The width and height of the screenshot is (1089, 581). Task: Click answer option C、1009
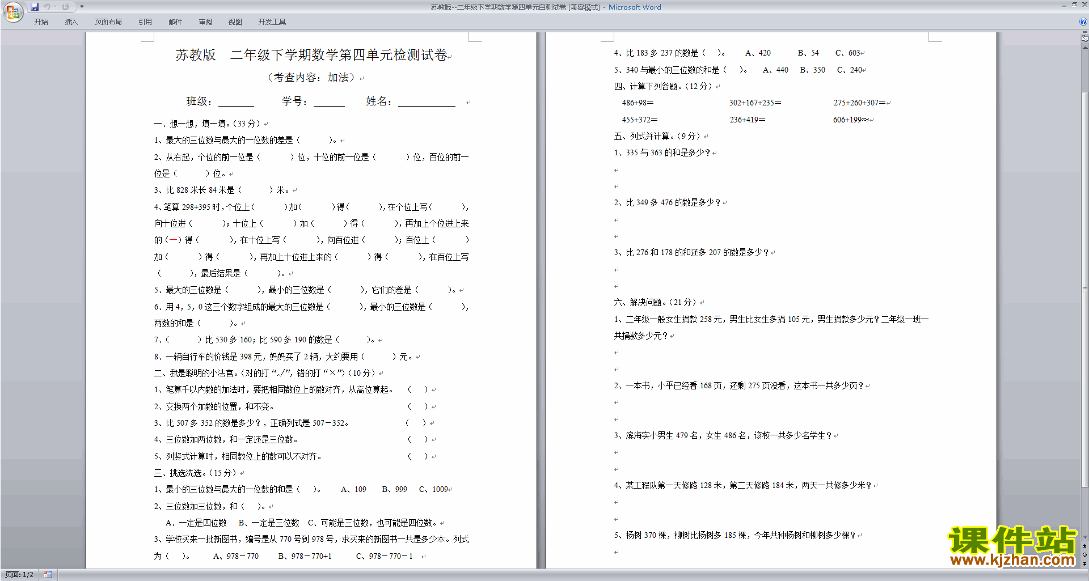tap(434, 490)
